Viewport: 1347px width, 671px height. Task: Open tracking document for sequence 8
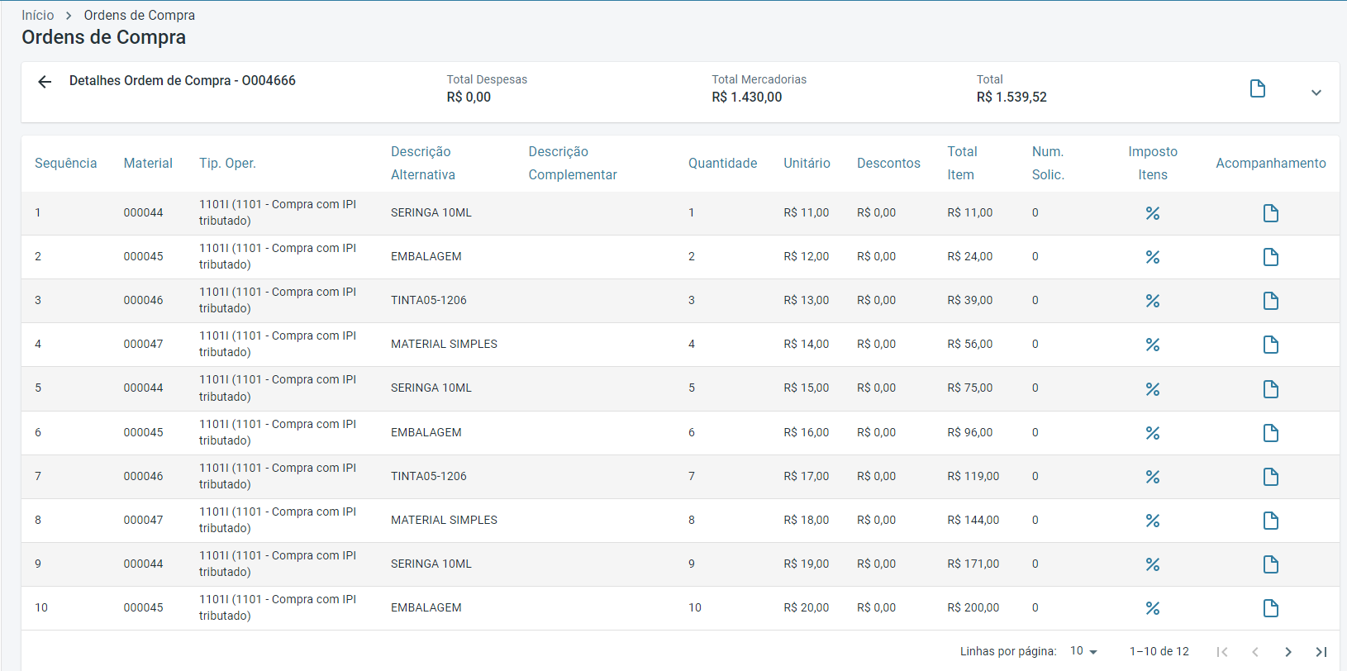[x=1270, y=521]
